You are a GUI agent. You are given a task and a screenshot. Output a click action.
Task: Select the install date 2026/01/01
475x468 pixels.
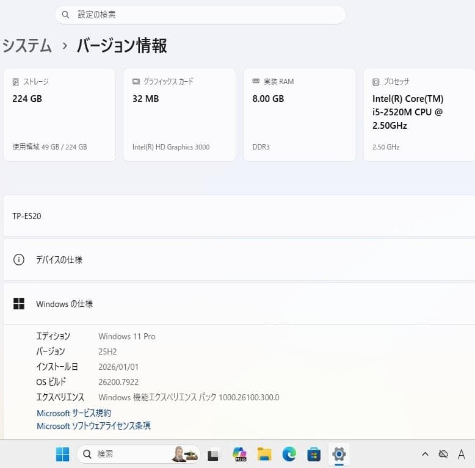coord(118,367)
